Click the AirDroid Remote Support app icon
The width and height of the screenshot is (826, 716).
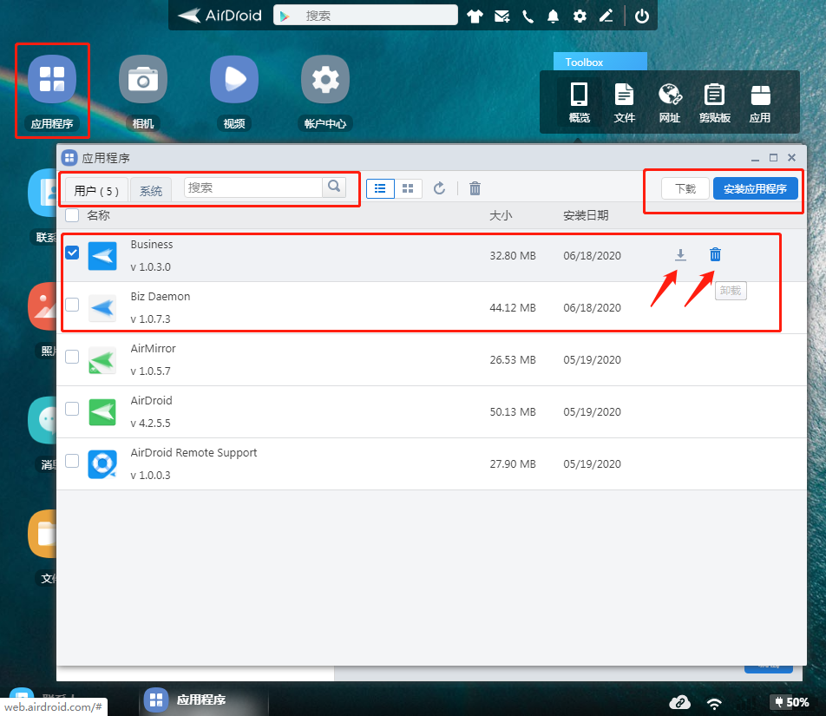(x=102, y=464)
